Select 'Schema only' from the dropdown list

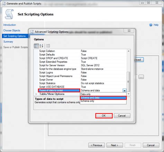(103, 101)
